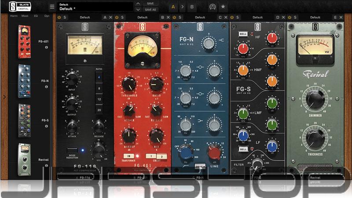Open slot A Default preset menu

point(85,17)
